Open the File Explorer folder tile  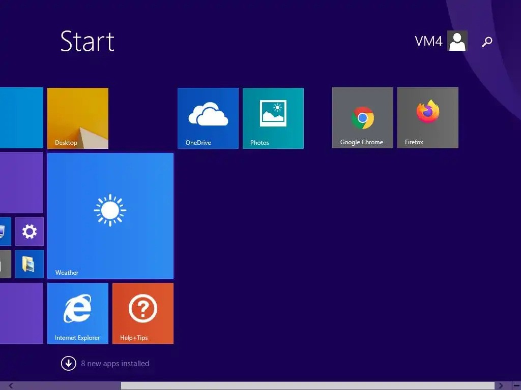(x=30, y=264)
